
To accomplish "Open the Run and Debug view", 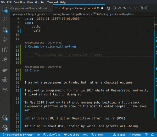I will [x=5, y=39].
